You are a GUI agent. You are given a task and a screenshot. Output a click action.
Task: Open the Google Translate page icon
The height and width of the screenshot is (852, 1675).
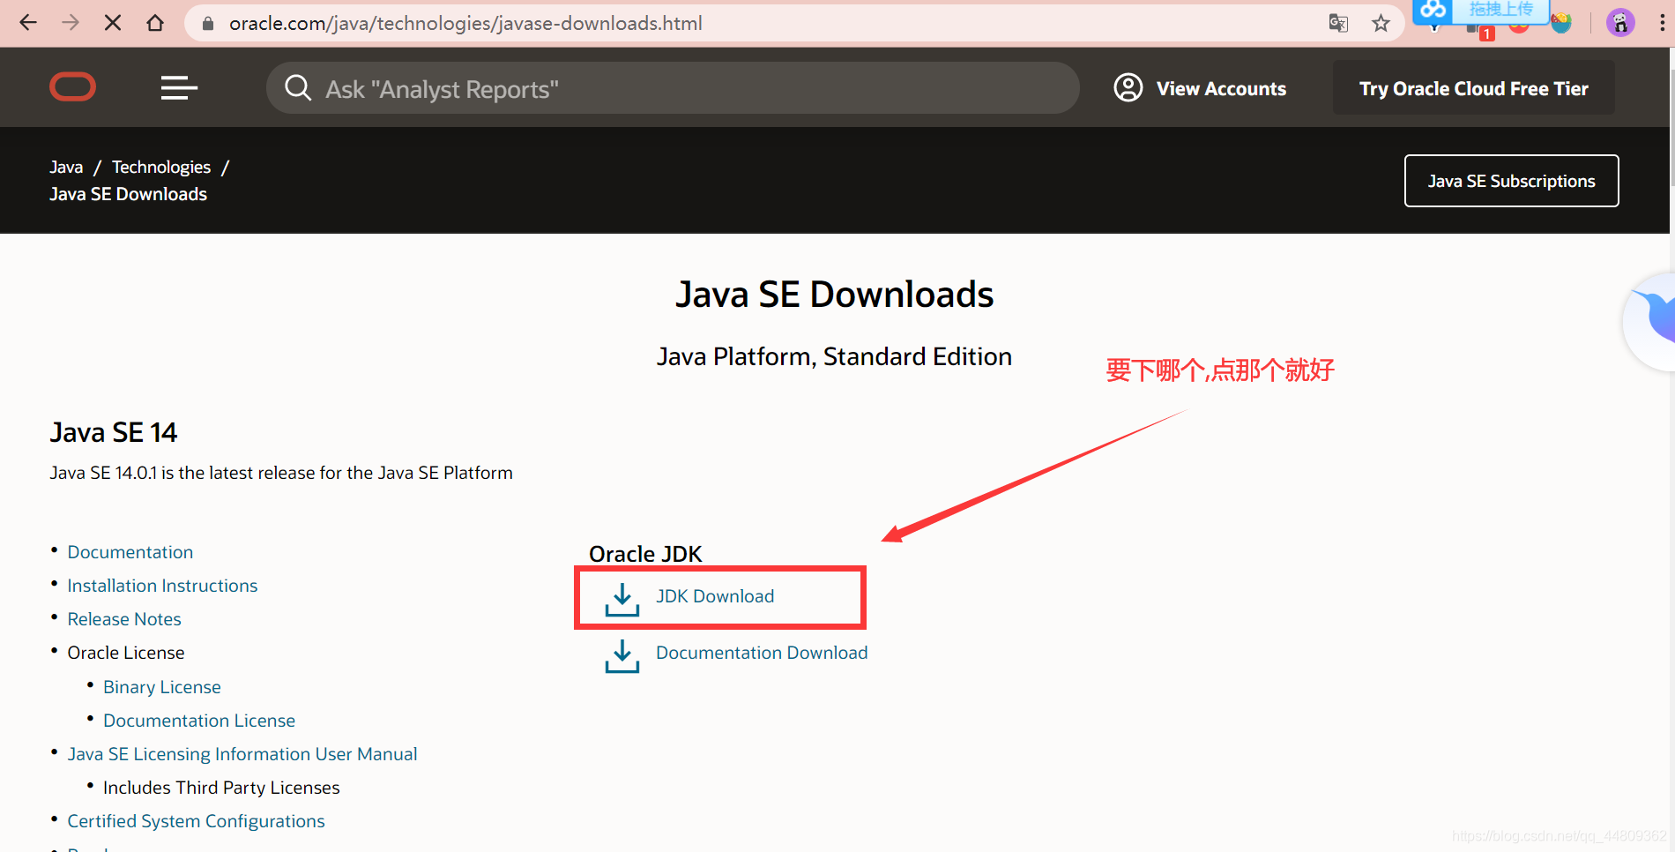[x=1338, y=24]
